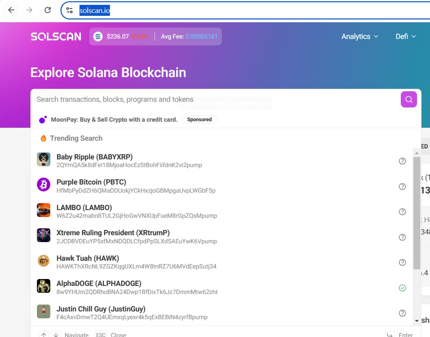
Task: Click the scrollbar down arrow
Action: [417, 320]
